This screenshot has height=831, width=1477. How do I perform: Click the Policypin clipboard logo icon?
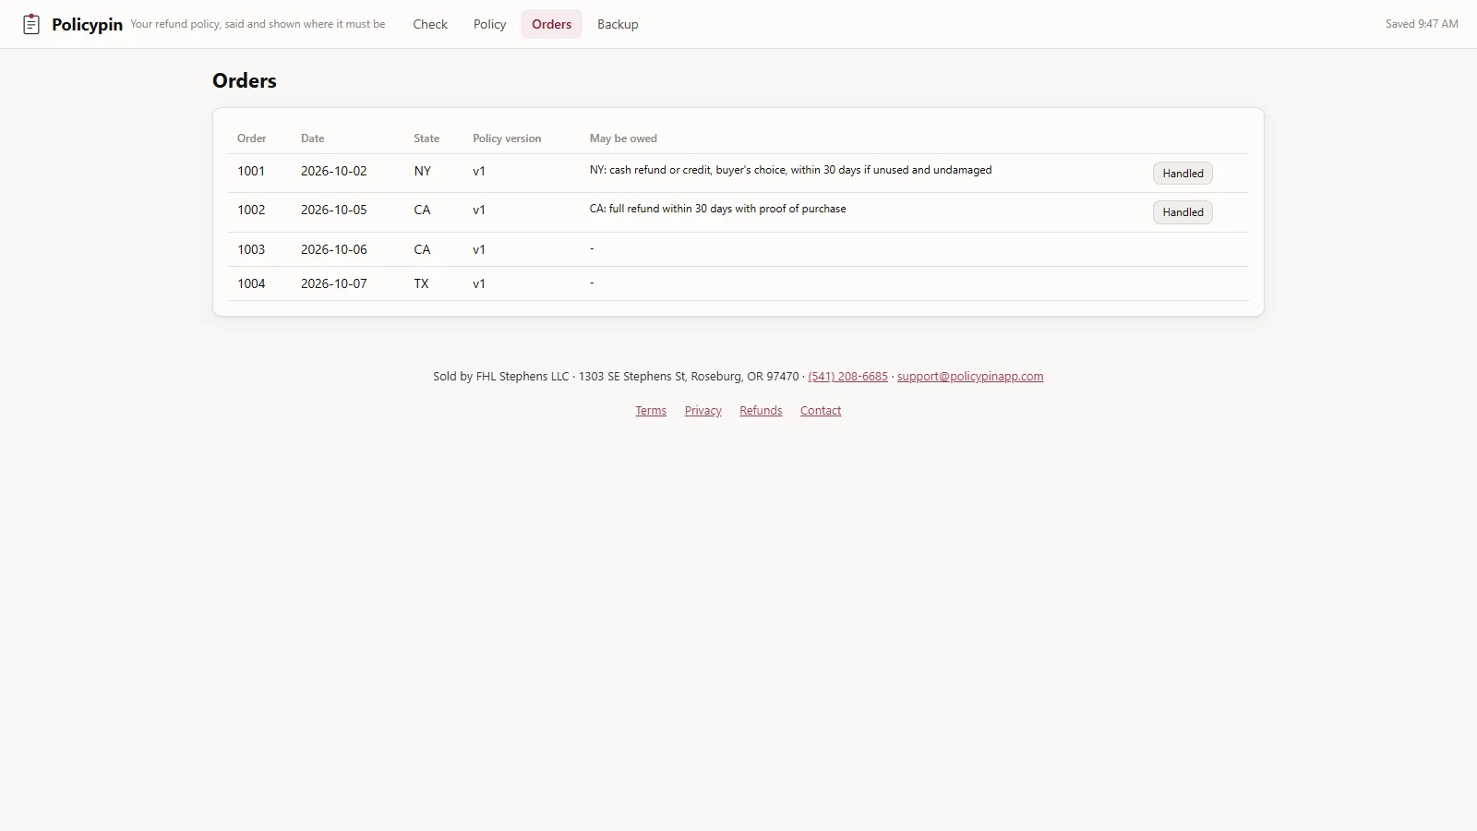(31, 24)
